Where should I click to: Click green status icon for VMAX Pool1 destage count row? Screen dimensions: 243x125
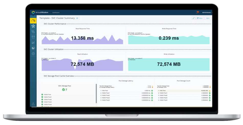[210, 93]
